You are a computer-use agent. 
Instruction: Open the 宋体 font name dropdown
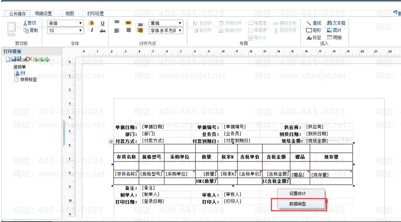(x=65, y=23)
